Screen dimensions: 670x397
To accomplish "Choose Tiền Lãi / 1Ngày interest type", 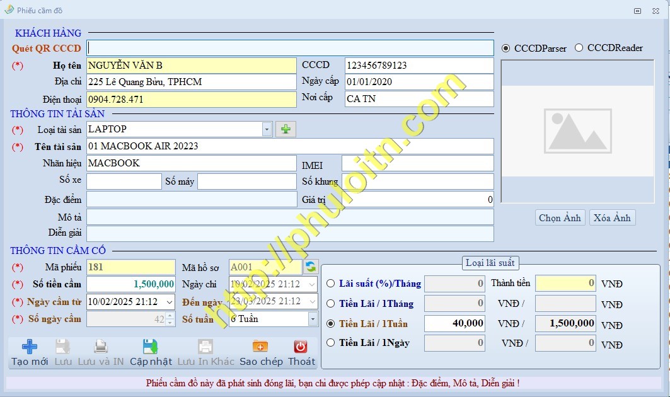I will pyautogui.click(x=331, y=343).
